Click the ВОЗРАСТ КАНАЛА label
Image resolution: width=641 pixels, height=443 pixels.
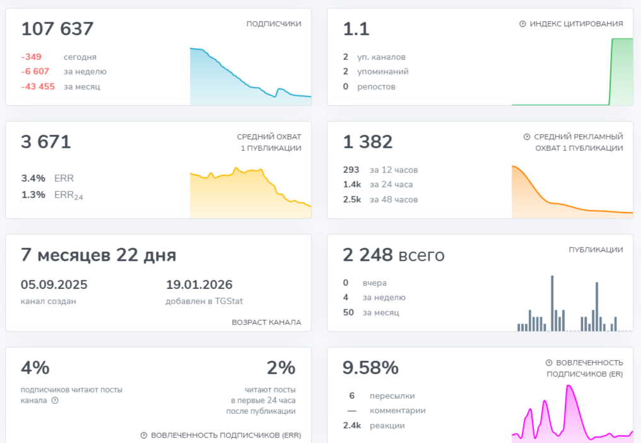[x=266, y=322]
